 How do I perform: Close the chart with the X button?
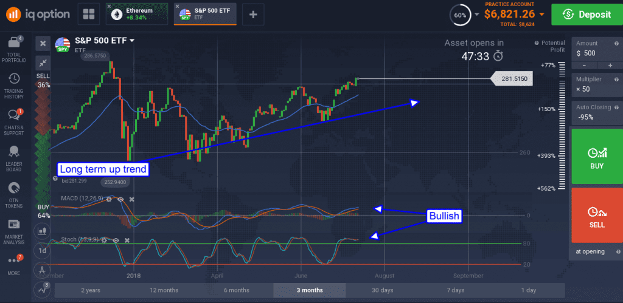pos(43,43)
